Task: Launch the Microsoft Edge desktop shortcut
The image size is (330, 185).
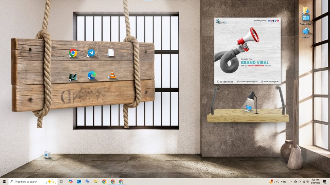Action: [92, 75]
